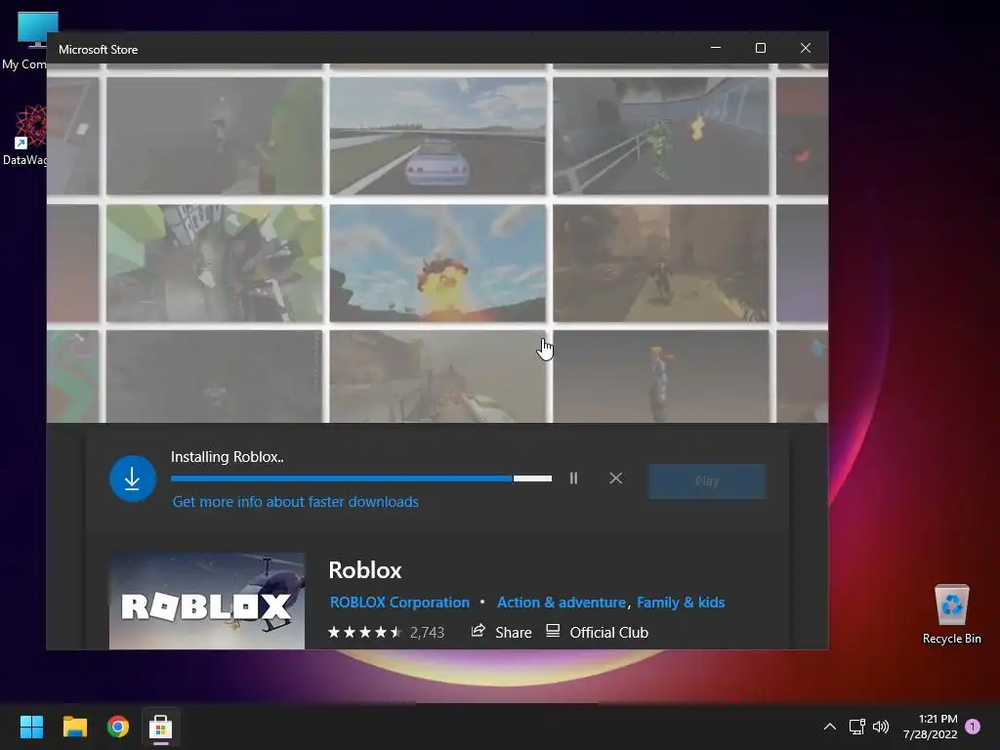The width and height of the screenshot is (1000, 750).
Task: Open the green polygon screenshot thumbnail
Action: point(214,263)
